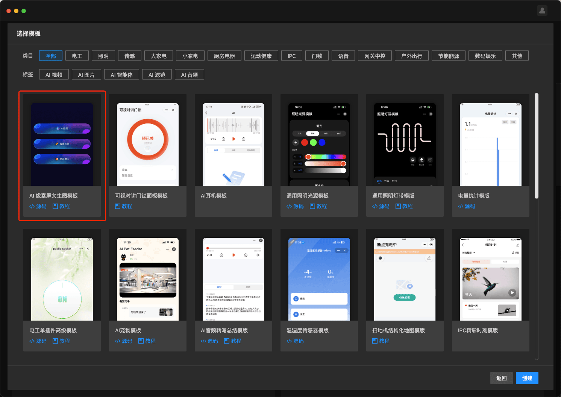Filter by the AI 视频 tag
Screen dimensions: 561x397
(x=54, y=75)
